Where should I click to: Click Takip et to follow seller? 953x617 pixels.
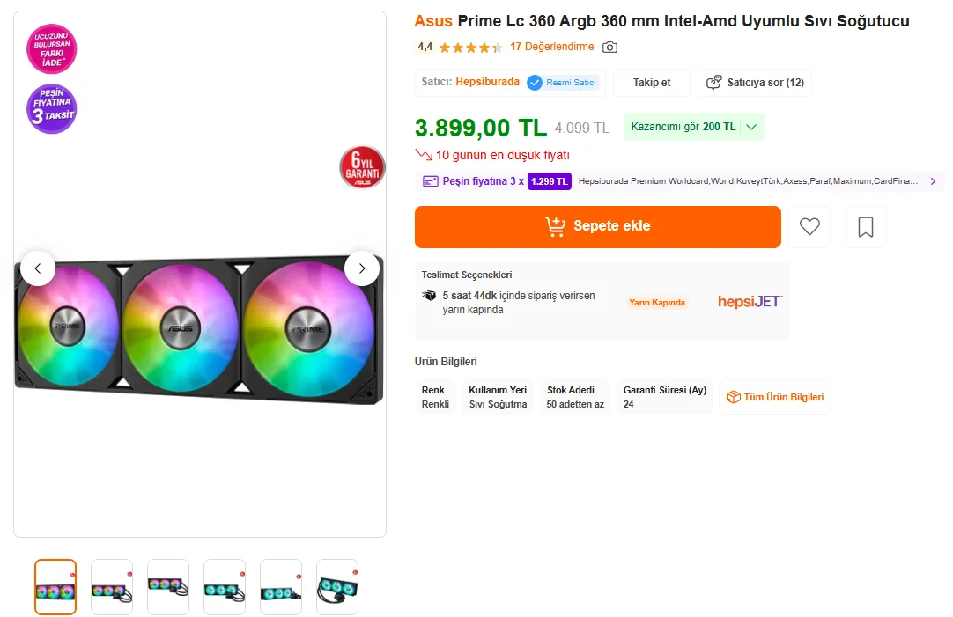(652, 83)
